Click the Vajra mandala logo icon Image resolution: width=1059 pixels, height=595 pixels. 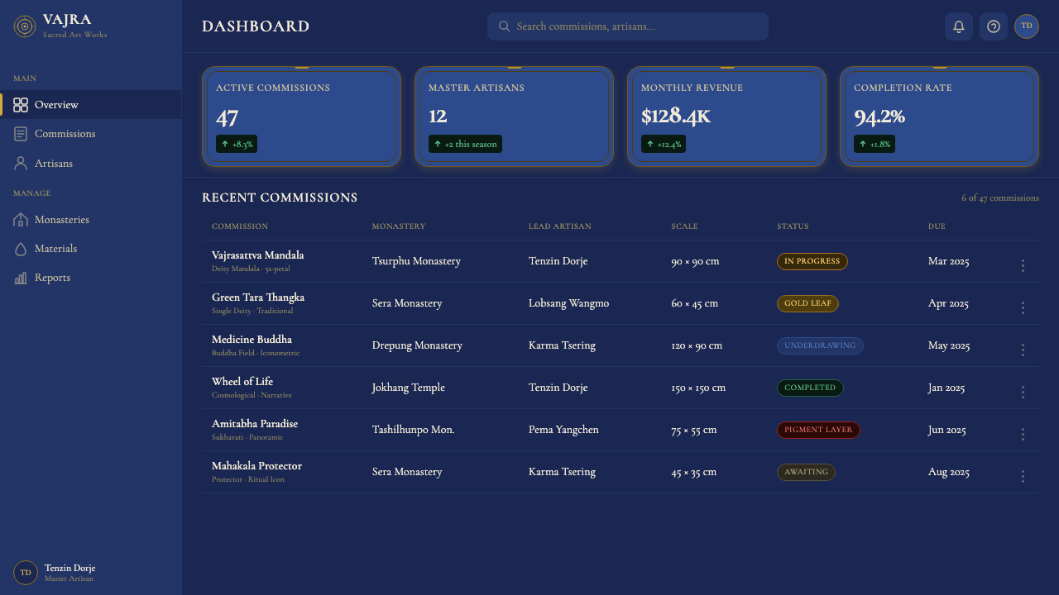click(x=26, y=26)
